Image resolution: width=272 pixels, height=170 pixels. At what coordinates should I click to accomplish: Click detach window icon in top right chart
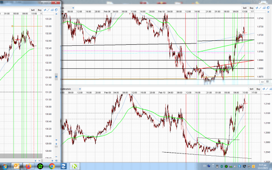click(x=268, y=8)
